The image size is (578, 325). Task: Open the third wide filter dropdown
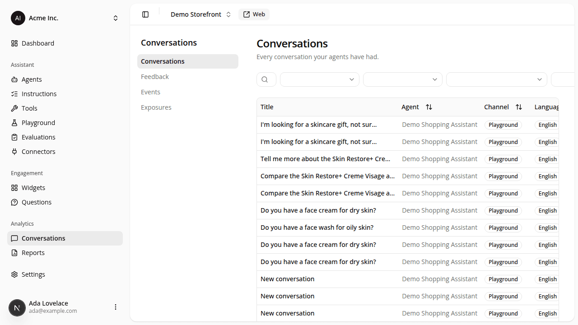click(x=497, y=79)
